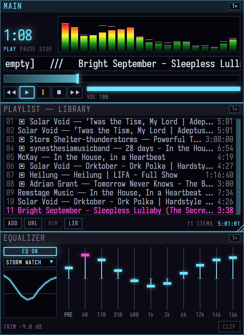The height and width of the screenshot is (335, 244).
Task: Select track 05 McKay In the House
Action: pyautogui.click(x=120, y=157)
